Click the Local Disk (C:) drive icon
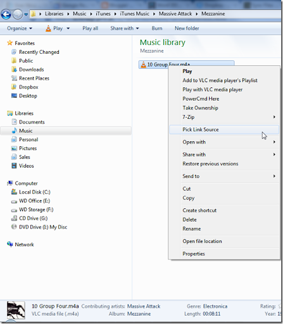The width and height of the screenshot is (283, 324). (14, 192)
